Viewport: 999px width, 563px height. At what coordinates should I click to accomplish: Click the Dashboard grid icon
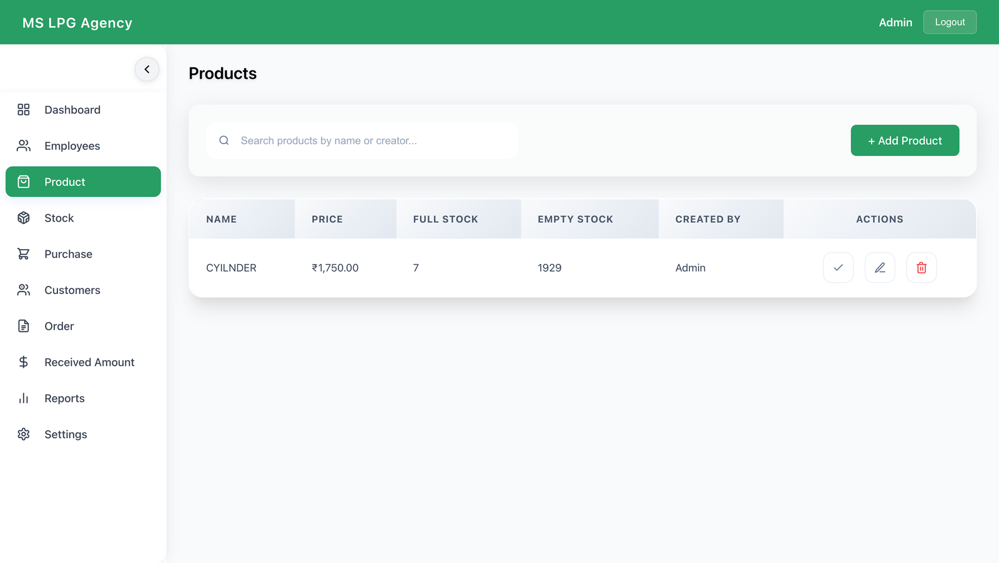click(24, 110)
